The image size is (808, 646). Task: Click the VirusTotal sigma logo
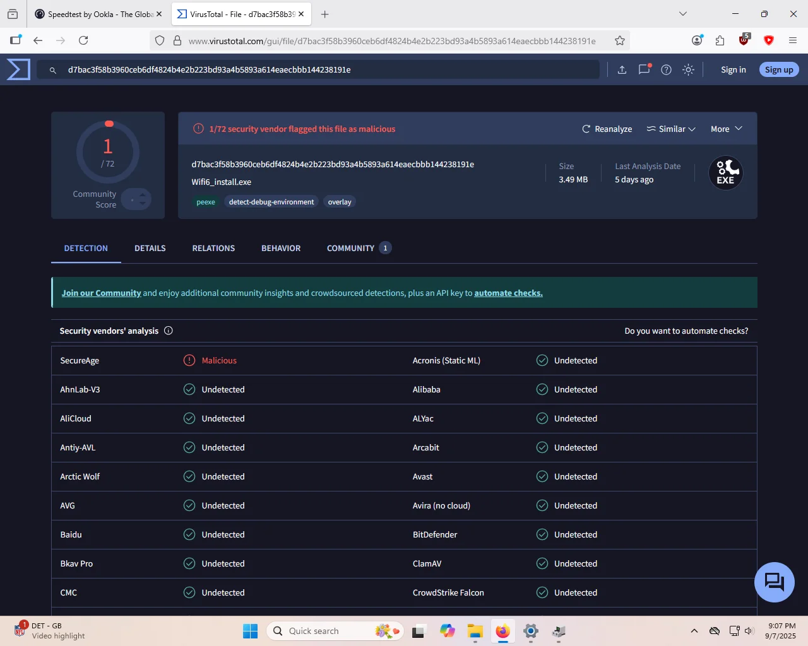click(18, 69)
